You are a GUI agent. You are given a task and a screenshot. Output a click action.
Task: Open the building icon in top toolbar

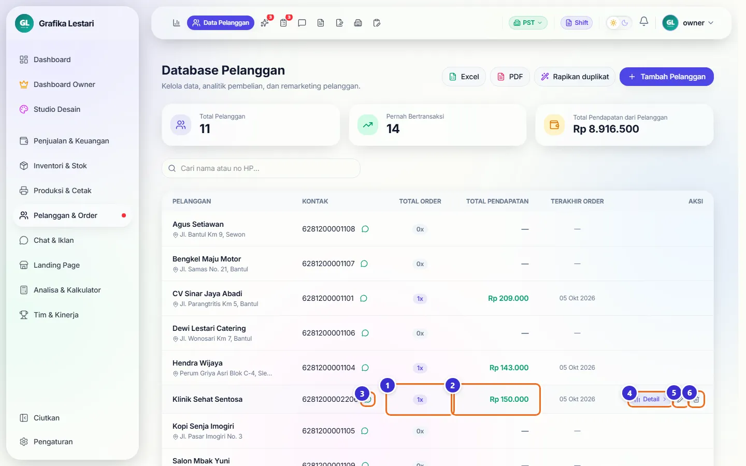coord(358,23)
